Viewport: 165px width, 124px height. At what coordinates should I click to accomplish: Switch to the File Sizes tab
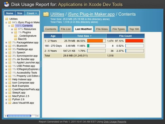coord(102,29)
